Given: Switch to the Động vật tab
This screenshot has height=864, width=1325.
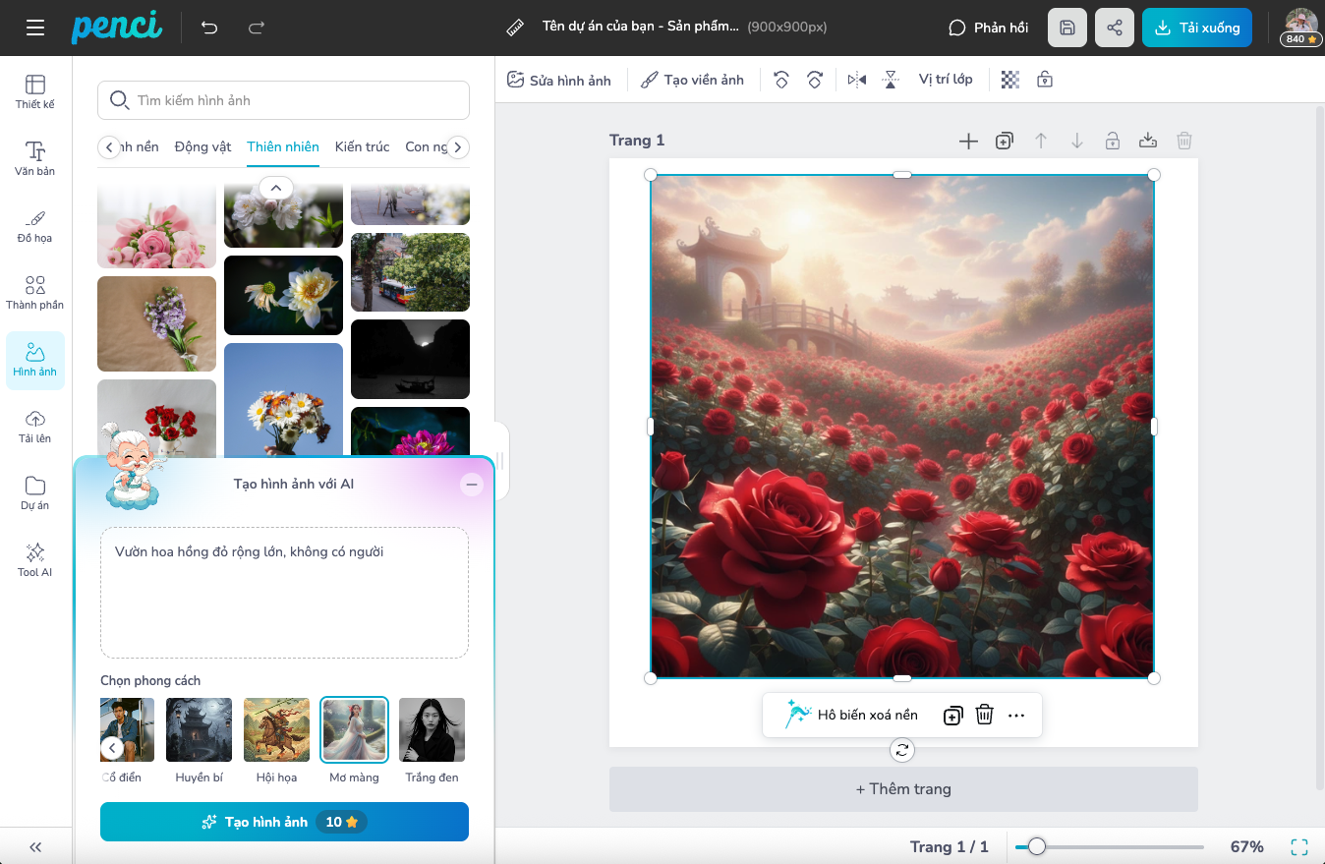Looking at the screenshot, I should coord(202,146).
